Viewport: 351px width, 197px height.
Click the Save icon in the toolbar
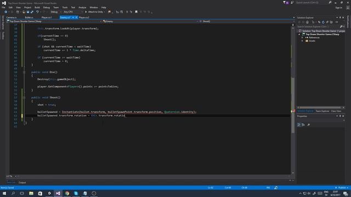[28, 12]
